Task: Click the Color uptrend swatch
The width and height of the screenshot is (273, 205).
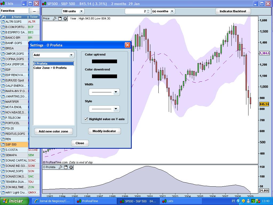Action: tap(104, 61)
